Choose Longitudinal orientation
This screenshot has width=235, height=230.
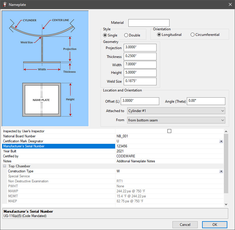[x=169, y=35]
